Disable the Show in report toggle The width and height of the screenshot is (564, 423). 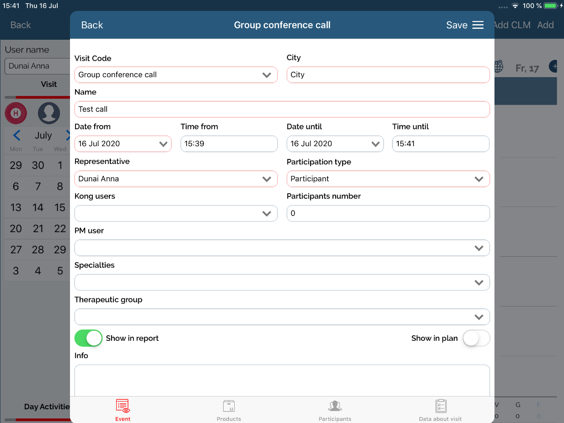click(88, 338)
